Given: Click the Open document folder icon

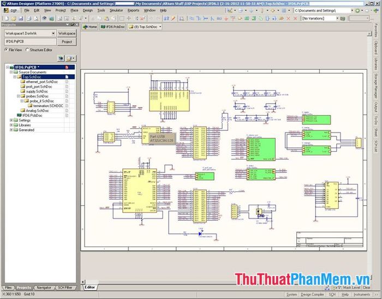Looking at the screenshot, I should 14,19.
